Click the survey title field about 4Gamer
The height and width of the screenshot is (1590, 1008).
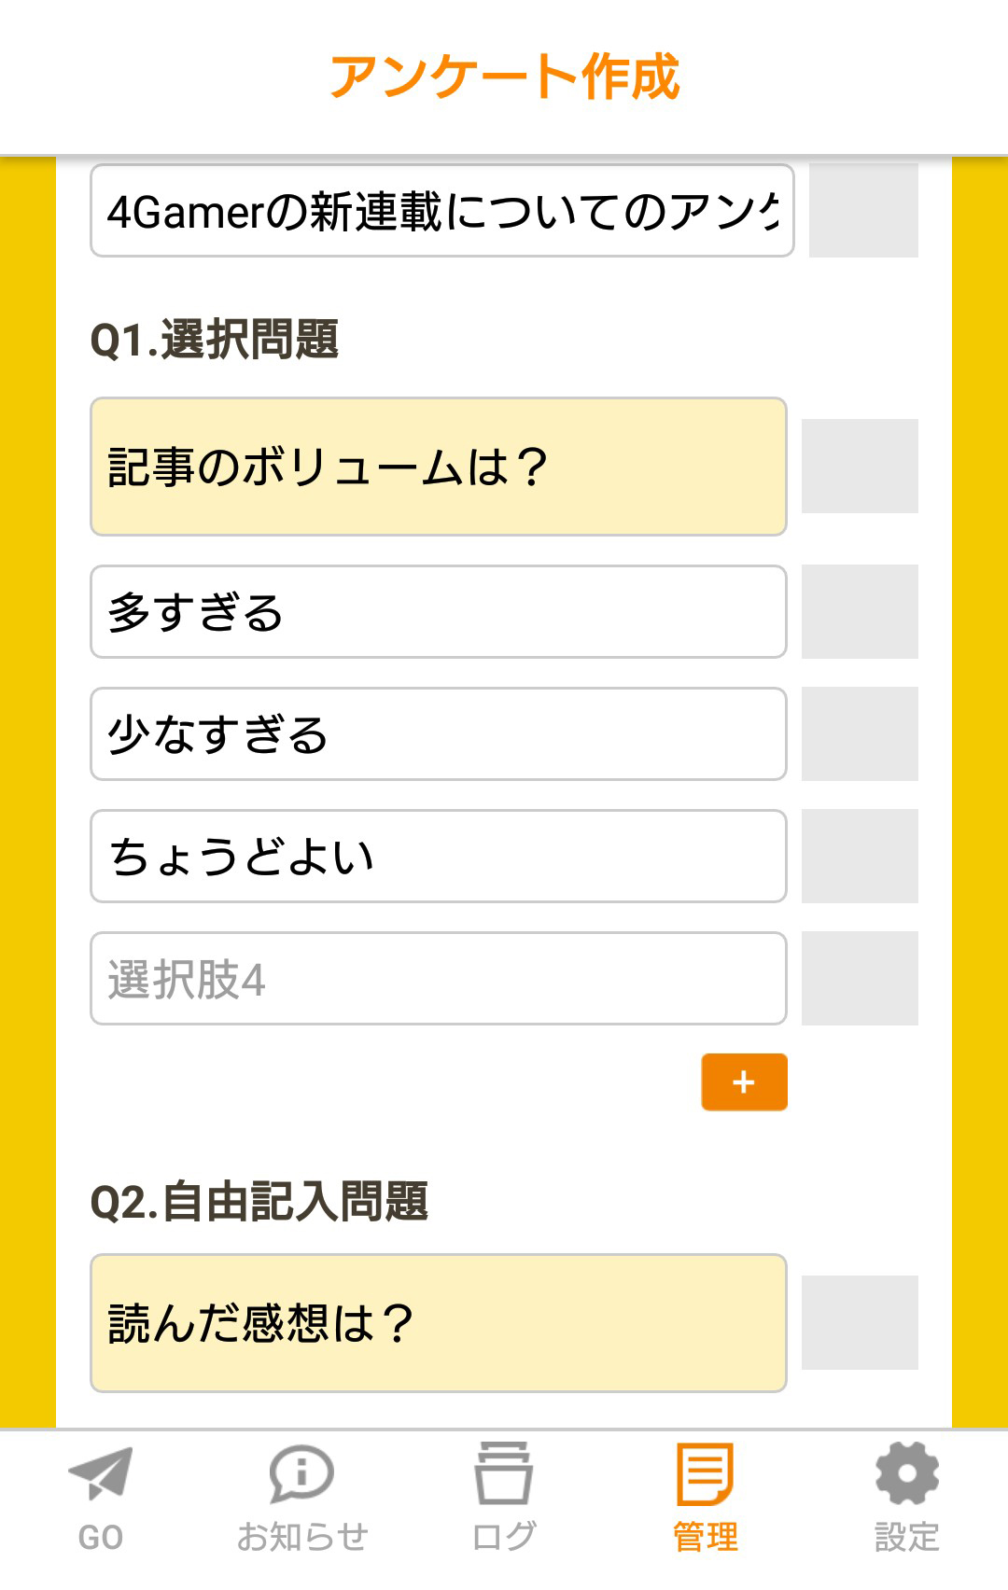tap(441, 211)
